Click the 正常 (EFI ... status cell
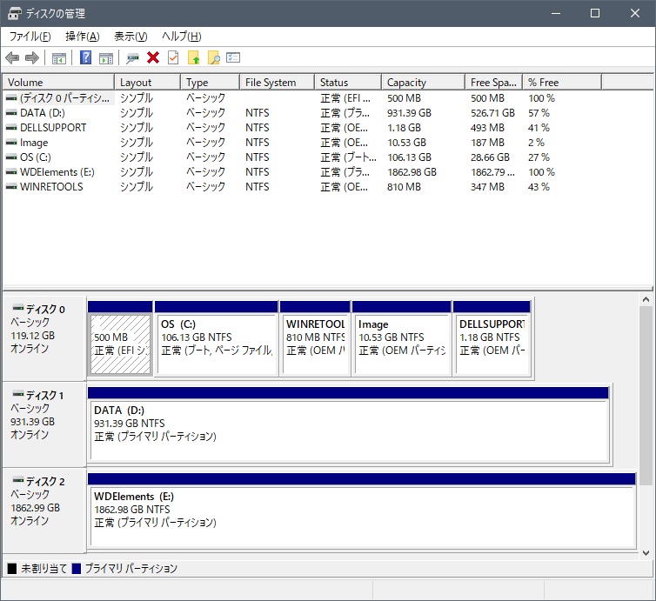Image resolution: width=656 pixels, height=601 pixels. pyautogui.click(x=345, y=98)
